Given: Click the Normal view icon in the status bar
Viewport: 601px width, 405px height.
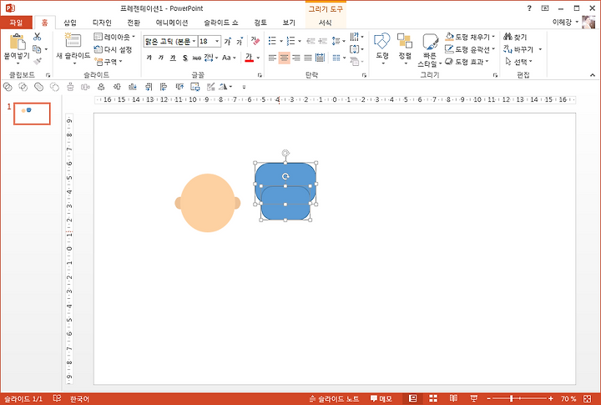Looking at the screenshot, I should tap(413, 399).
